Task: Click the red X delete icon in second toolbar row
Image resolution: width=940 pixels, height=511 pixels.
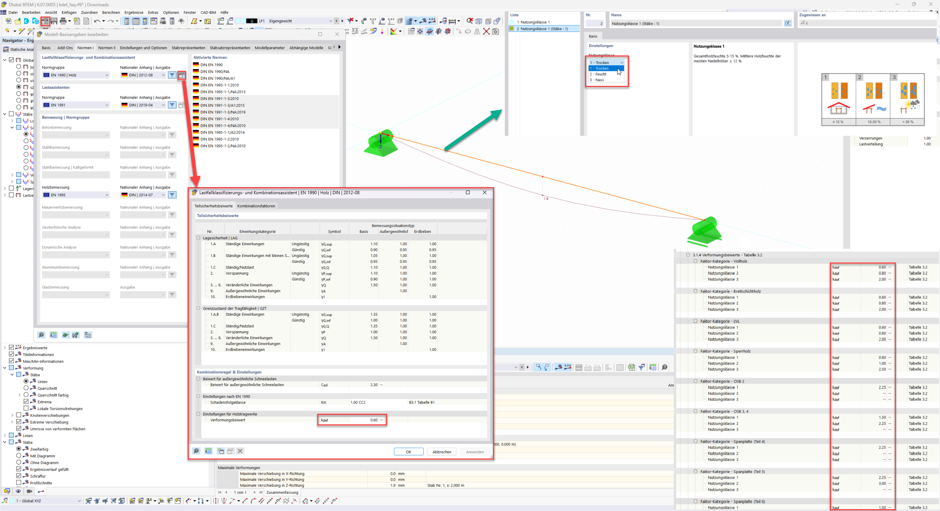Action: (486, 31)
